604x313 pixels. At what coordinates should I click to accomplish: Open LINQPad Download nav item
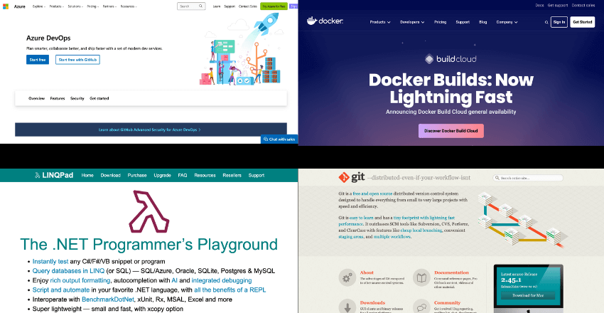111,176
